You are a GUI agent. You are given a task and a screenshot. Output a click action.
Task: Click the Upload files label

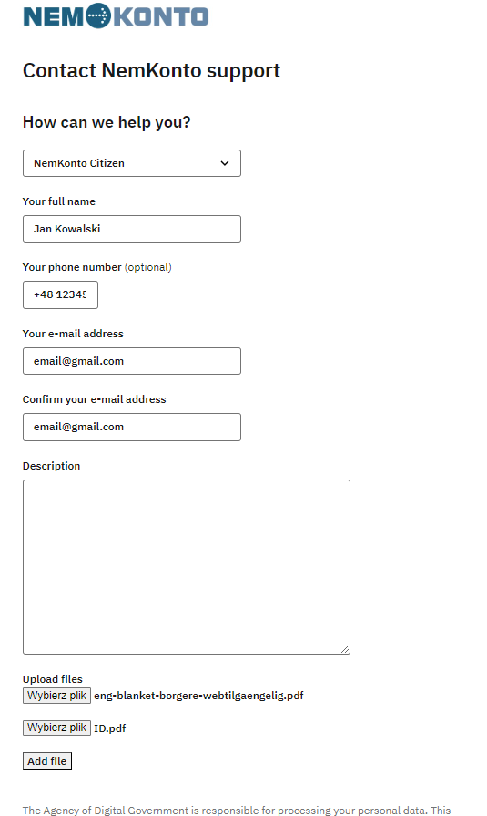(x=53, y=679)
